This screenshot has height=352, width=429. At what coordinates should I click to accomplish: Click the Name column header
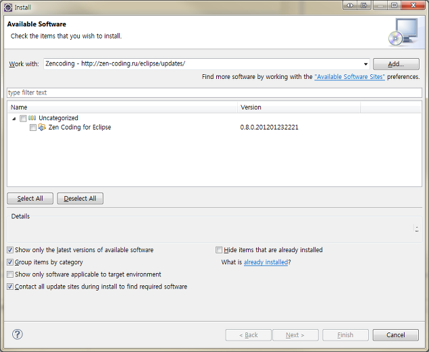tap(122, 107)
